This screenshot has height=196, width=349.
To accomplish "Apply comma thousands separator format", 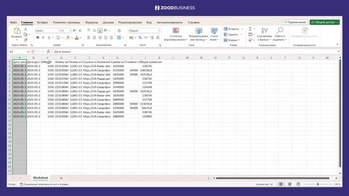I will (x=146, y=38).
